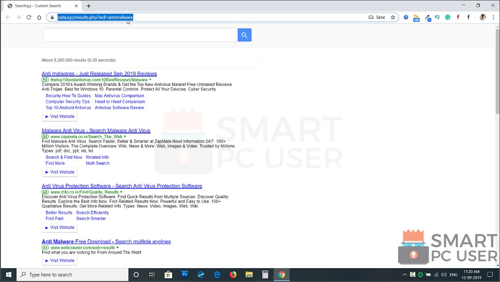Open Chrome's three-dot menu
This screenshot has width=500, height=282.
[494, 17]
